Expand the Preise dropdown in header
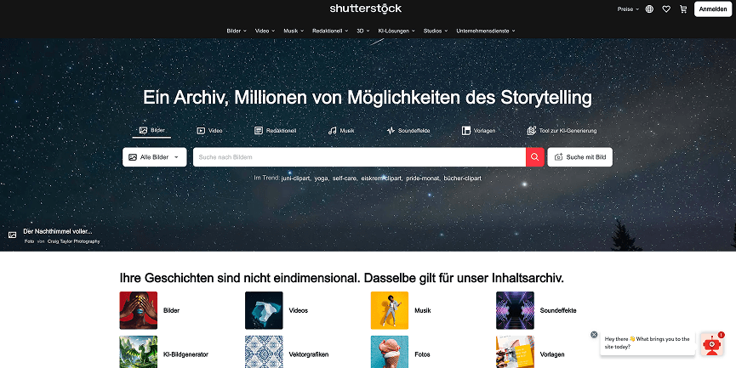Screen dimensions: 736x368 [x=628, y=8]
